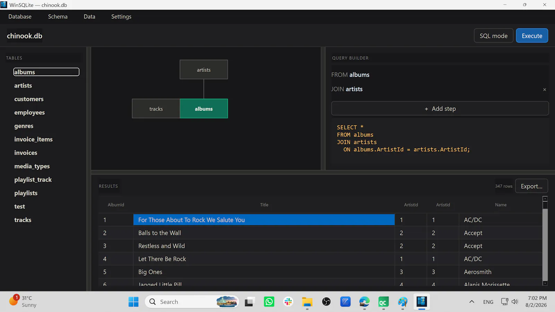Open network display settings icon in tray
555x312 pixels.
coord(505,302)
